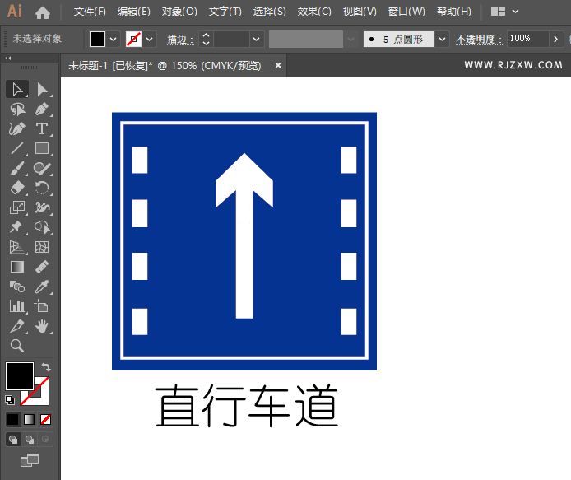Select the Eyedropper tool

pyautogui.click(x=42, y=287)
